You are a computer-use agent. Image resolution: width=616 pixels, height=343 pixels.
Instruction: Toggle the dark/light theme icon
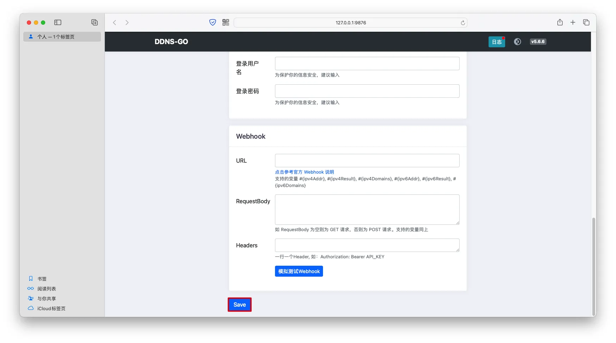coord(518,42)
